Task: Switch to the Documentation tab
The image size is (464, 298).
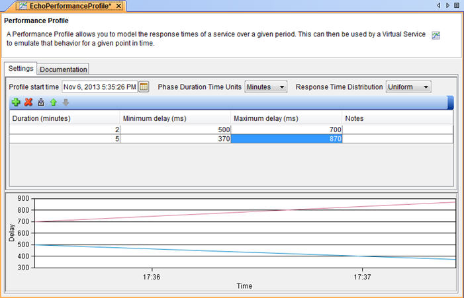Action: click(x=64, y=69)
